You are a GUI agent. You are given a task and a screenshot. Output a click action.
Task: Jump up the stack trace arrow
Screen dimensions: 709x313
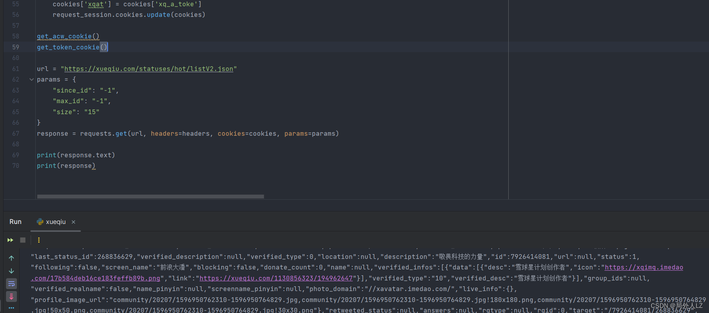(11, 258)
